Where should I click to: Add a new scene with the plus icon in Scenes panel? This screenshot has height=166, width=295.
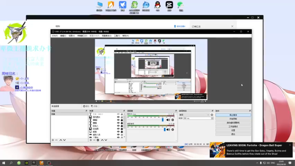pyautogui.click(x=53, y=140)
